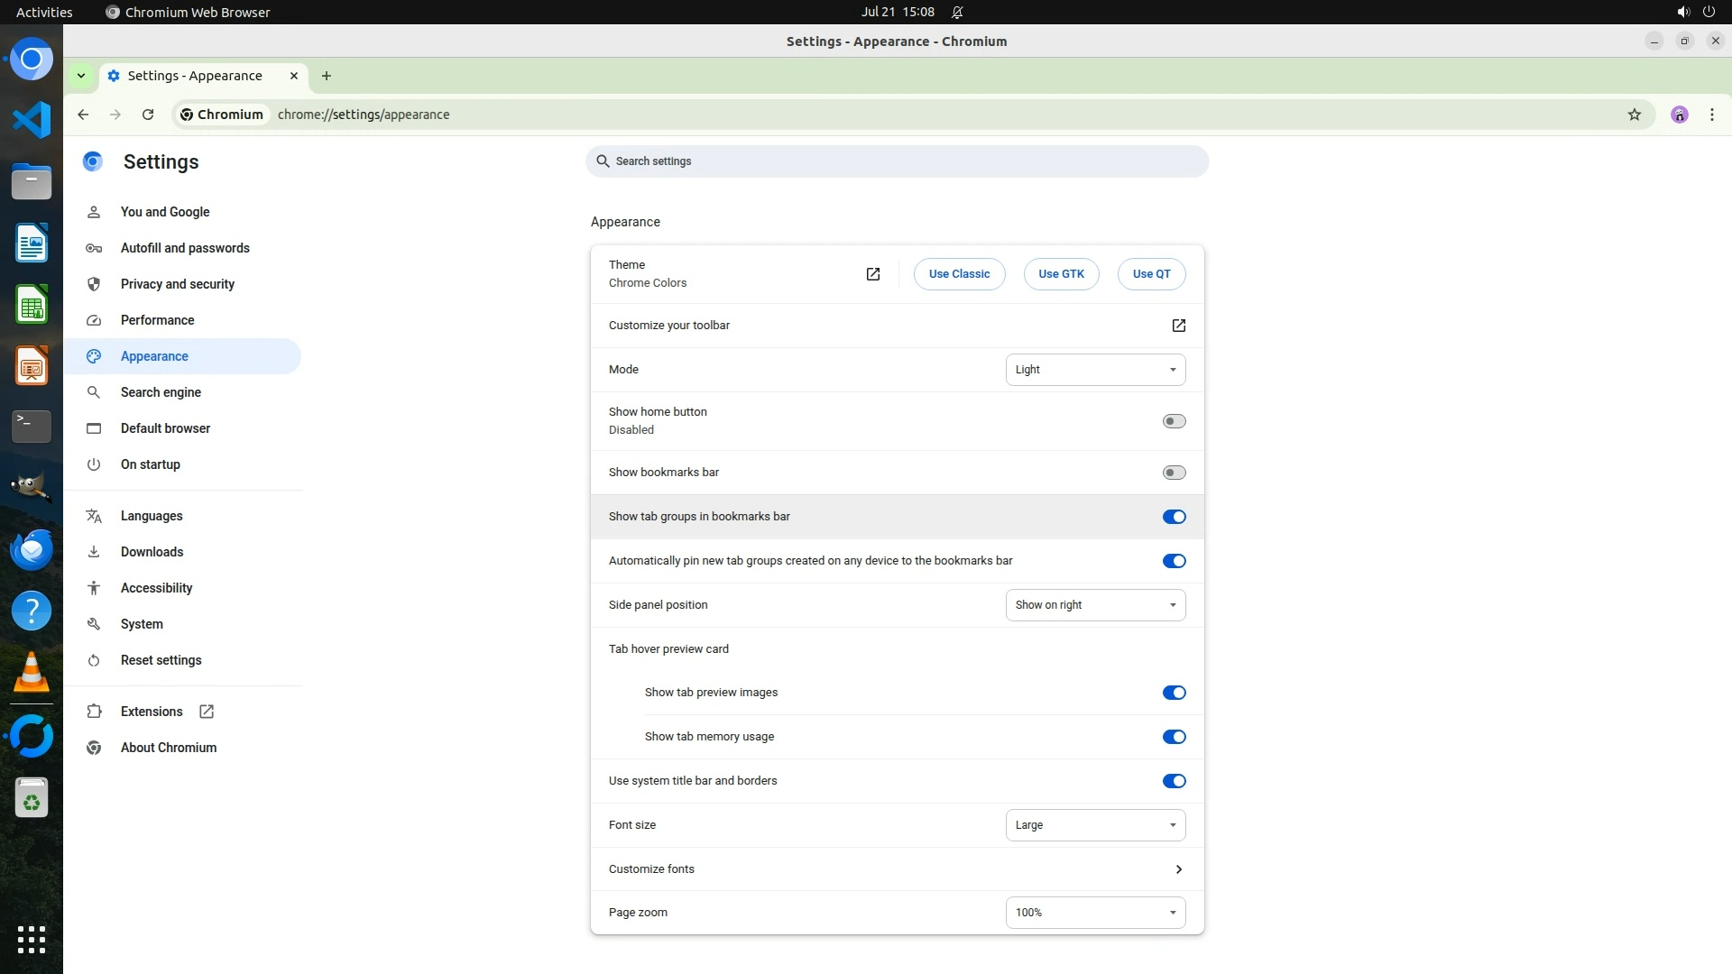Launch VS Code from the dock
This screenshot has height=974, width=1732.
coord(32,120)
